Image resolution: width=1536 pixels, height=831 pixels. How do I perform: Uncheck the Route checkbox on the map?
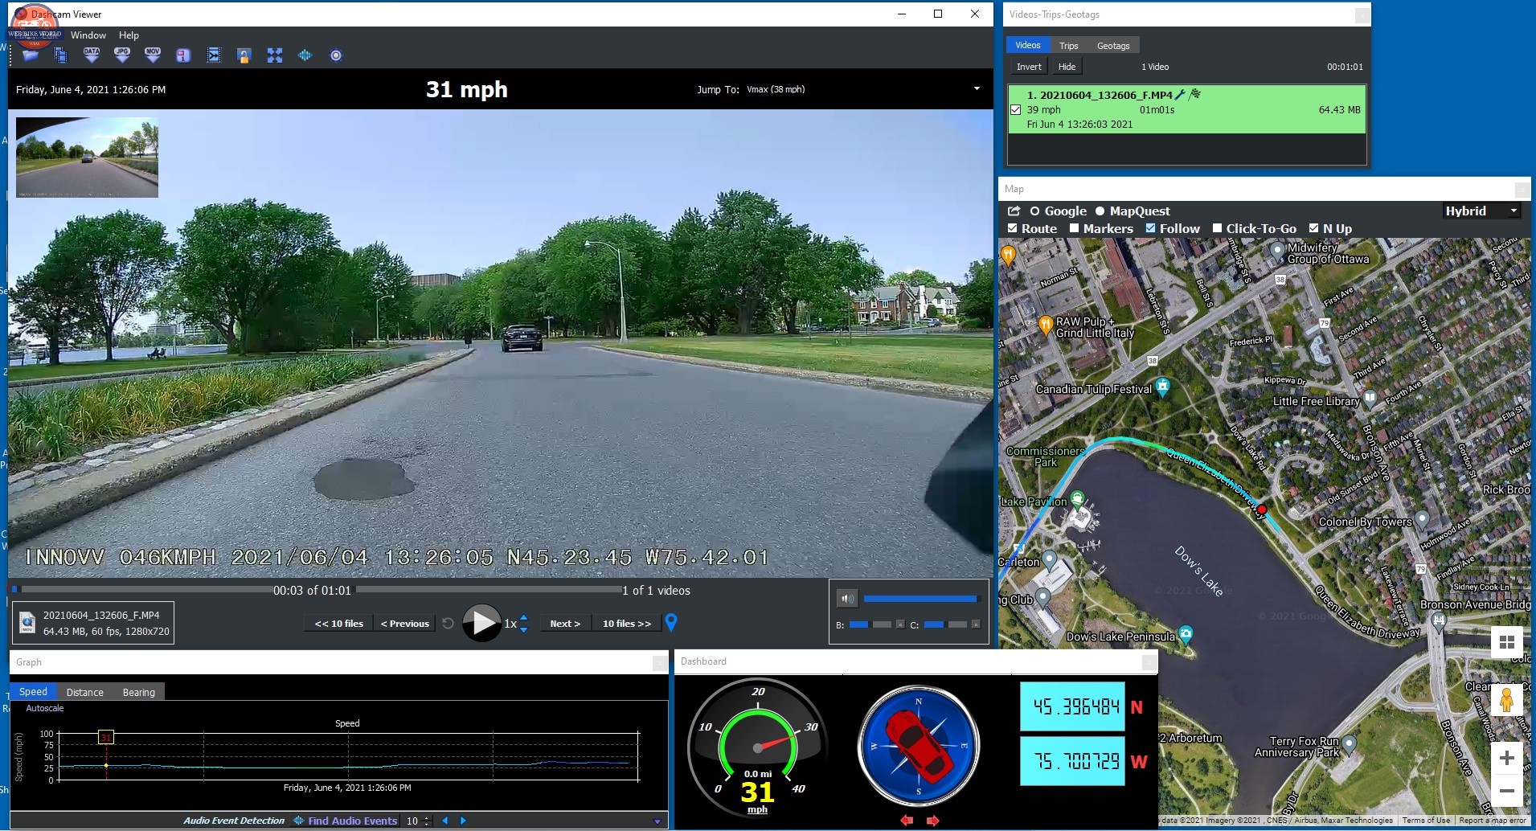click(x=1013, y=228)
